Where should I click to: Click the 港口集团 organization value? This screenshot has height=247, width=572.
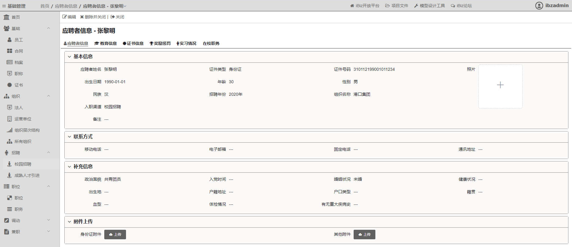362,94
